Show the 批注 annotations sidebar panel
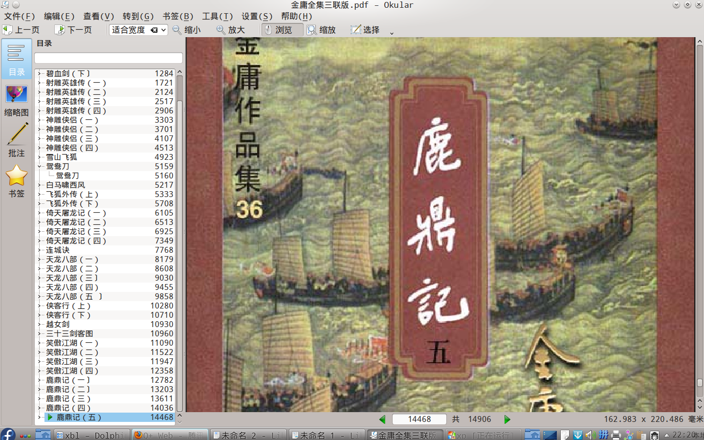 point(17,141)
